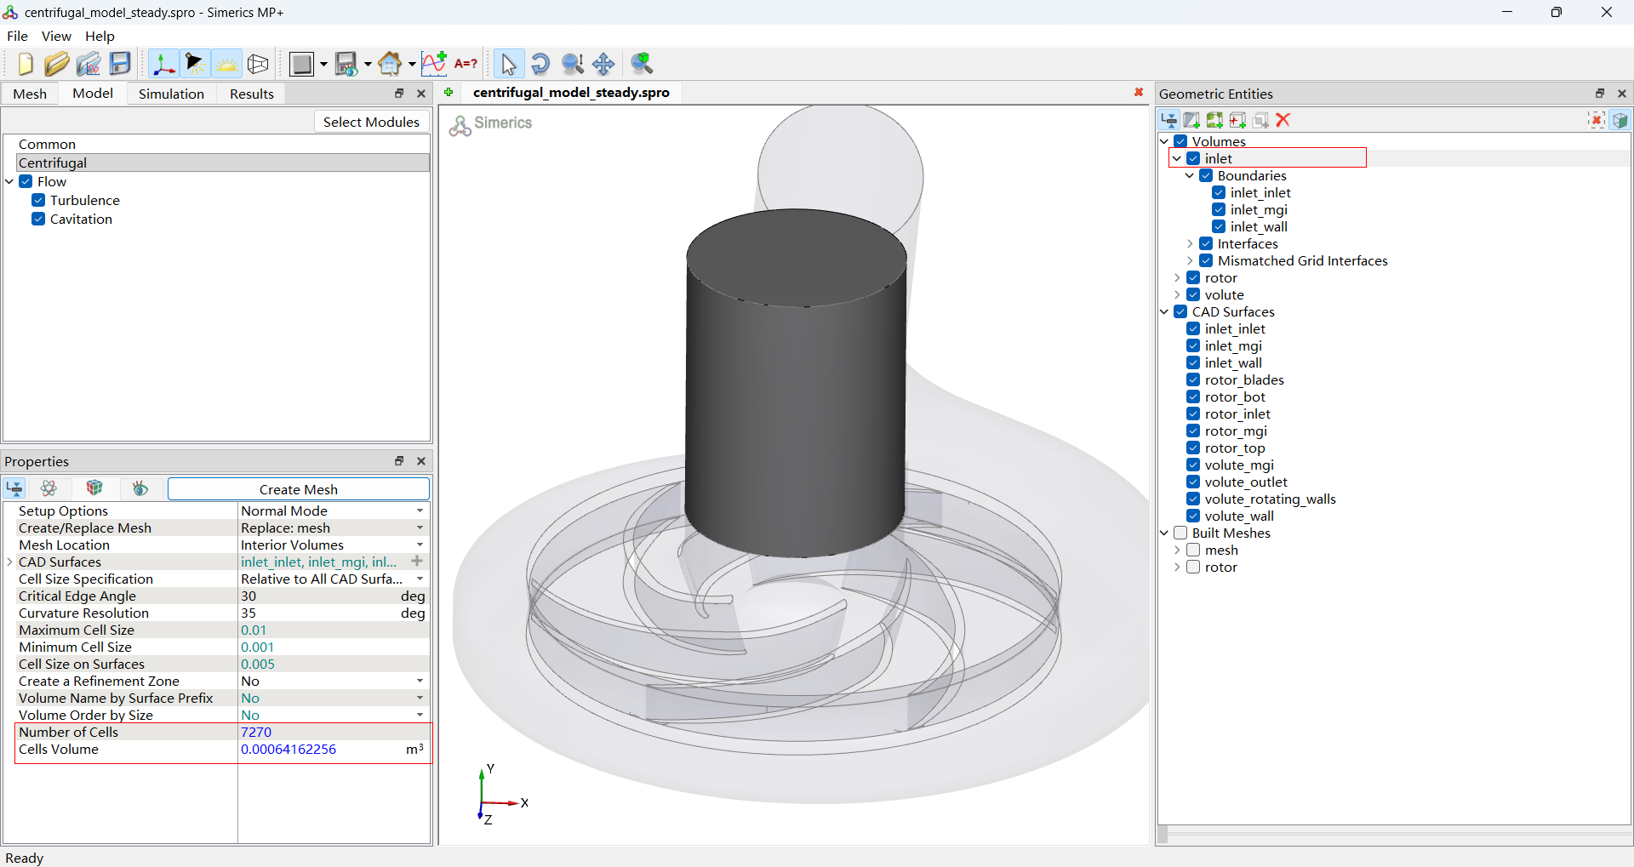This screenshot has height=867, width=1634.
Task: Toggle the spotlight lighting icon
Action: [195, 64]
